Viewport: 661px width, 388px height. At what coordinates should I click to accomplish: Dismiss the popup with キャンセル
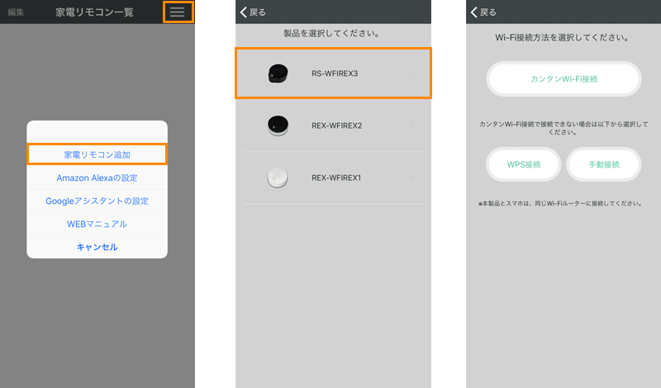97,247
